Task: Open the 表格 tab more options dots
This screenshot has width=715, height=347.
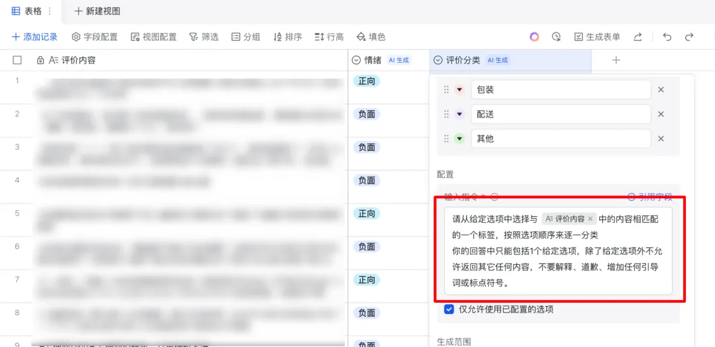Action: [50, 11]
